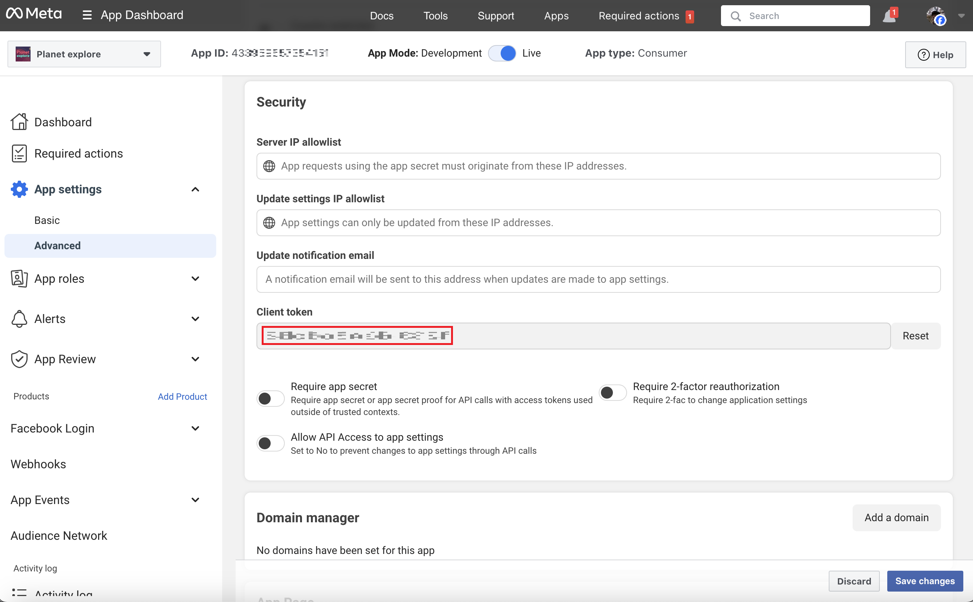The height and width of the screenshot is (602, 973).
Task: Click the Dashboard house icon
Action: click(19, 122)
